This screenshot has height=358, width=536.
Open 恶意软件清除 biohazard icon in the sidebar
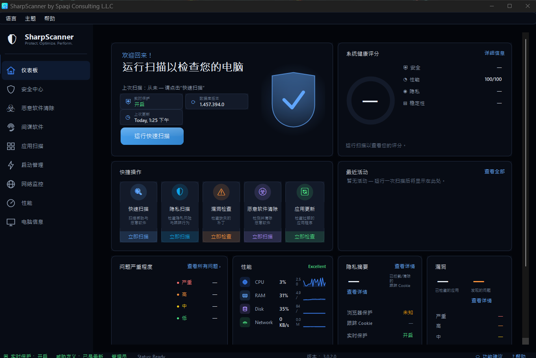tap(11, 108)
